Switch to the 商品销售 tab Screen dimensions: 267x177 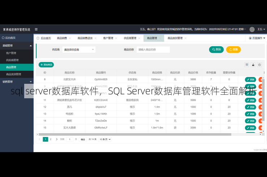[62, 38]
